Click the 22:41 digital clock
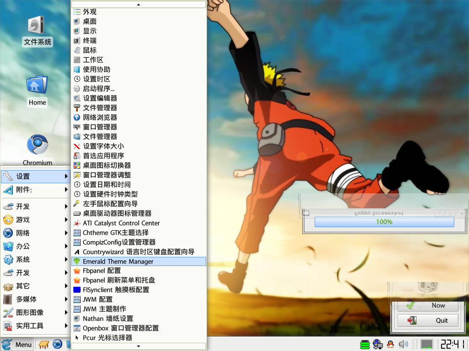469x351 pixels. coord(453,344)
